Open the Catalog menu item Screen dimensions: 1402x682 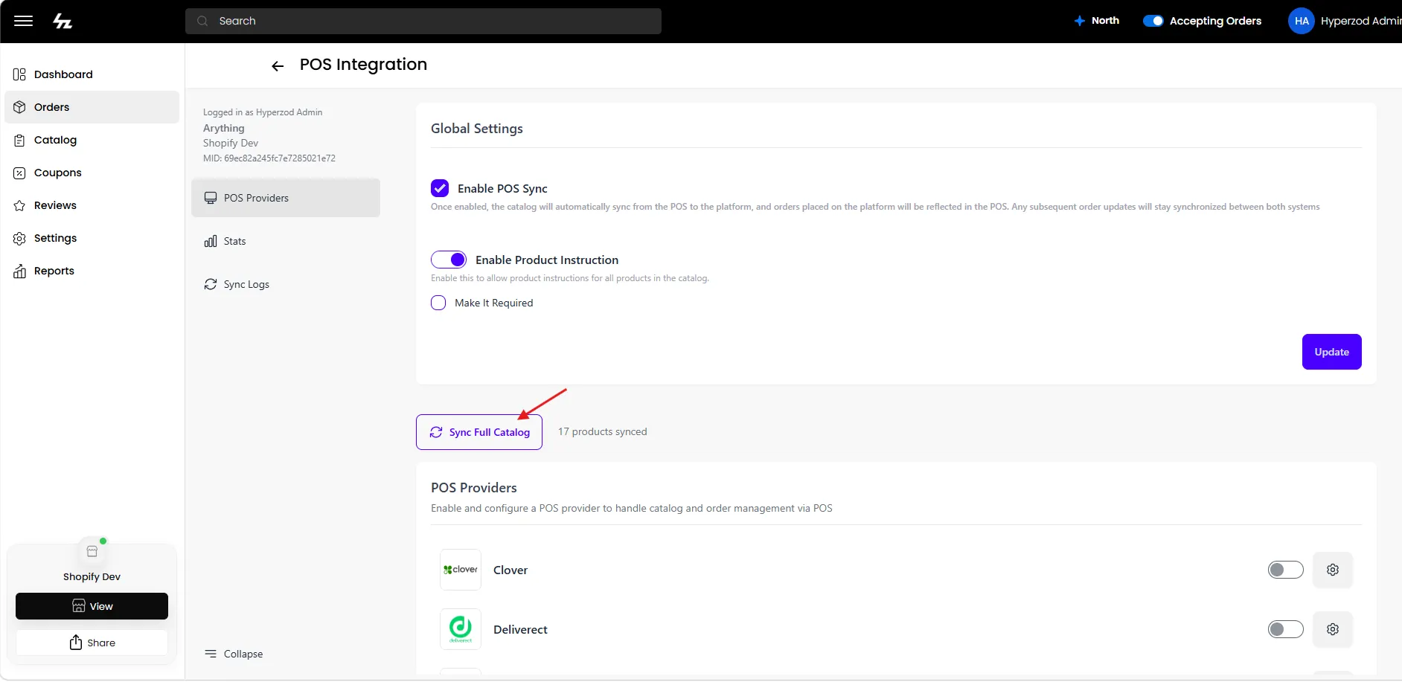92,140
